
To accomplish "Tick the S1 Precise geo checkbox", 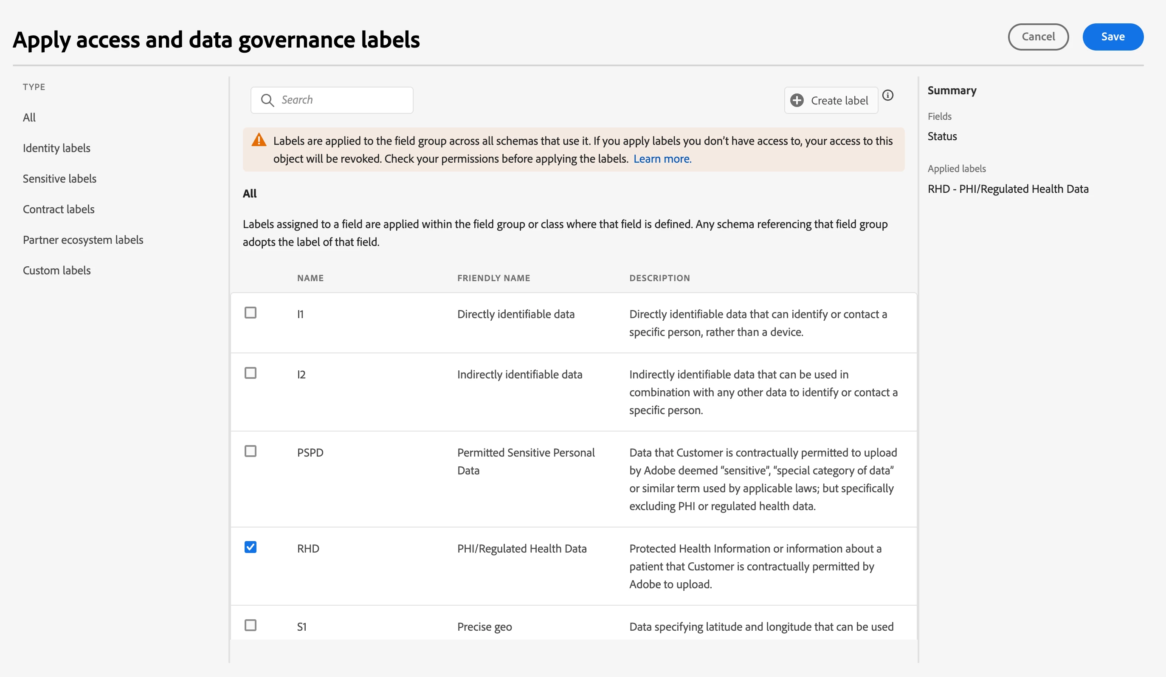I will point(251,625).
